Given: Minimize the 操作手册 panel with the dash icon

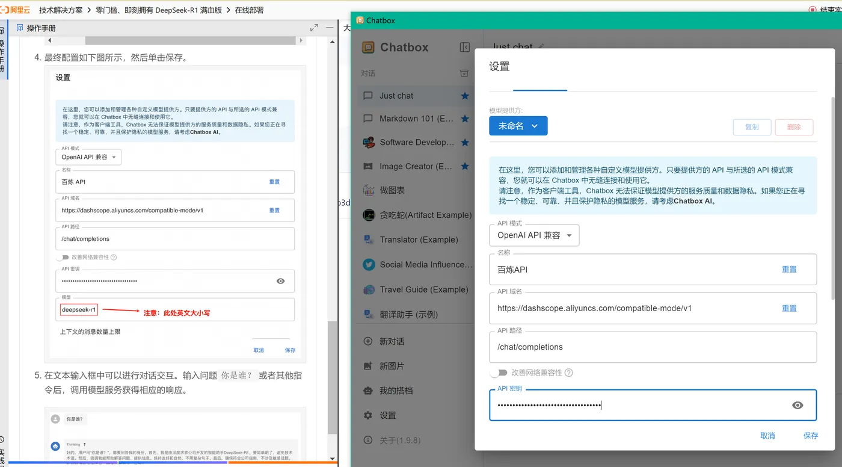Looking at the screenshot, I should (x=329, y=28).
